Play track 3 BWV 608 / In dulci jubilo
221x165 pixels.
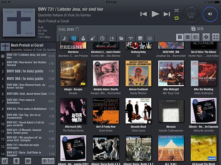pyautogui.click(x=28, y=71)
